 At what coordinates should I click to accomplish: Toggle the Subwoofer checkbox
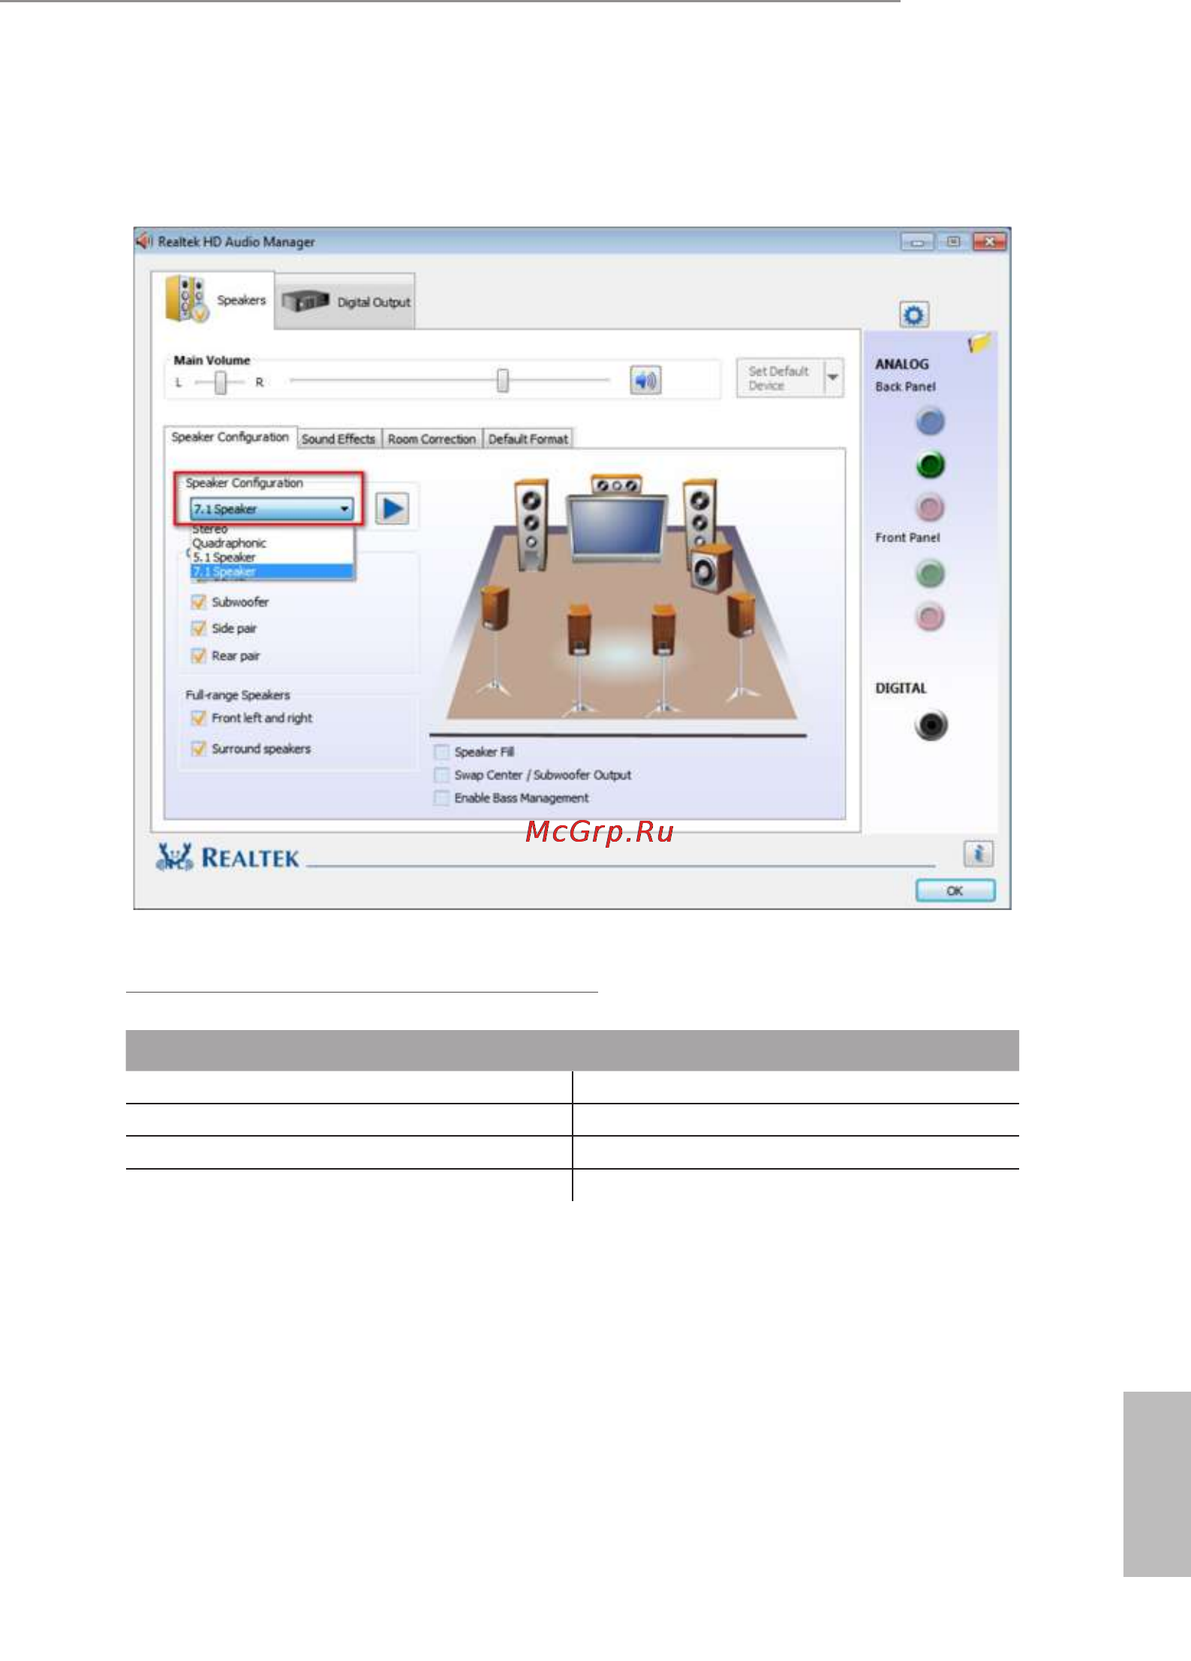pyautogui.click(x=199, y=602)
